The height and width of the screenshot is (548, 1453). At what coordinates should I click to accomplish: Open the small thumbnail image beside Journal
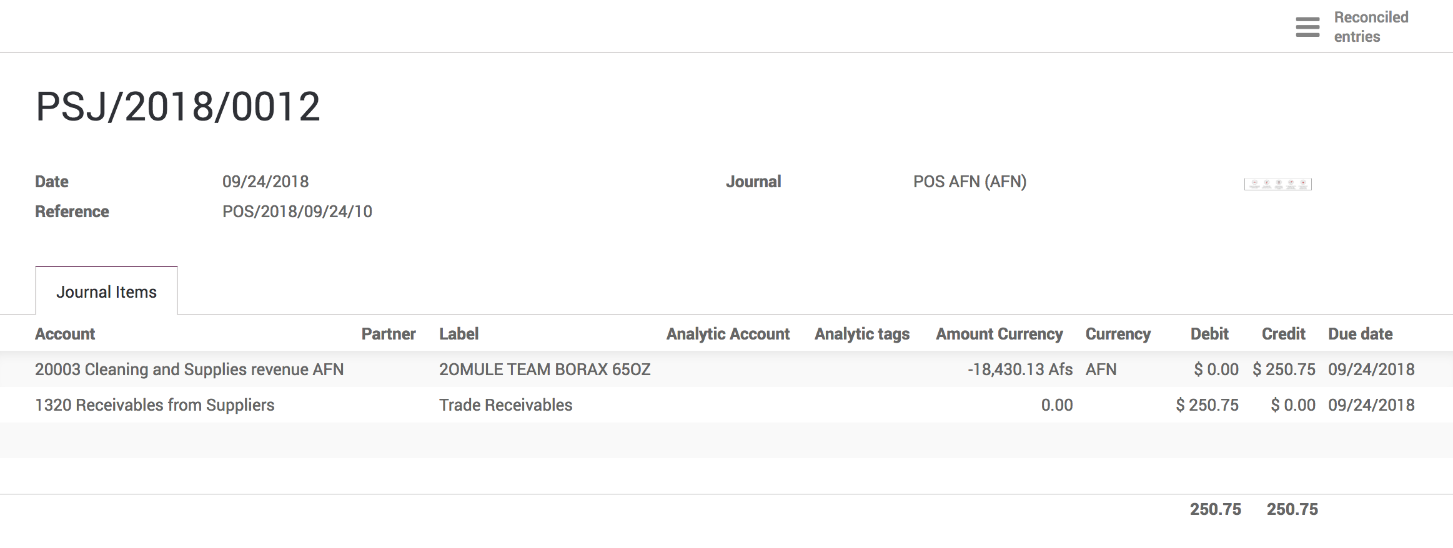1277,184
